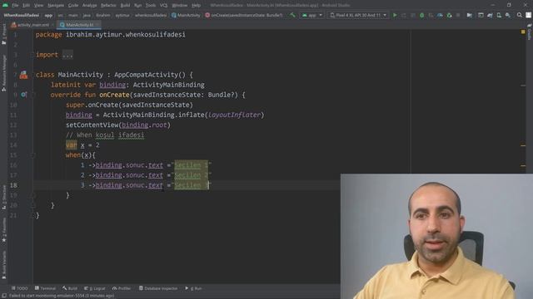The width and height of the screenshot is (533, 299).
Task: Open the Terminal tool window
Action: pos(45,288)
